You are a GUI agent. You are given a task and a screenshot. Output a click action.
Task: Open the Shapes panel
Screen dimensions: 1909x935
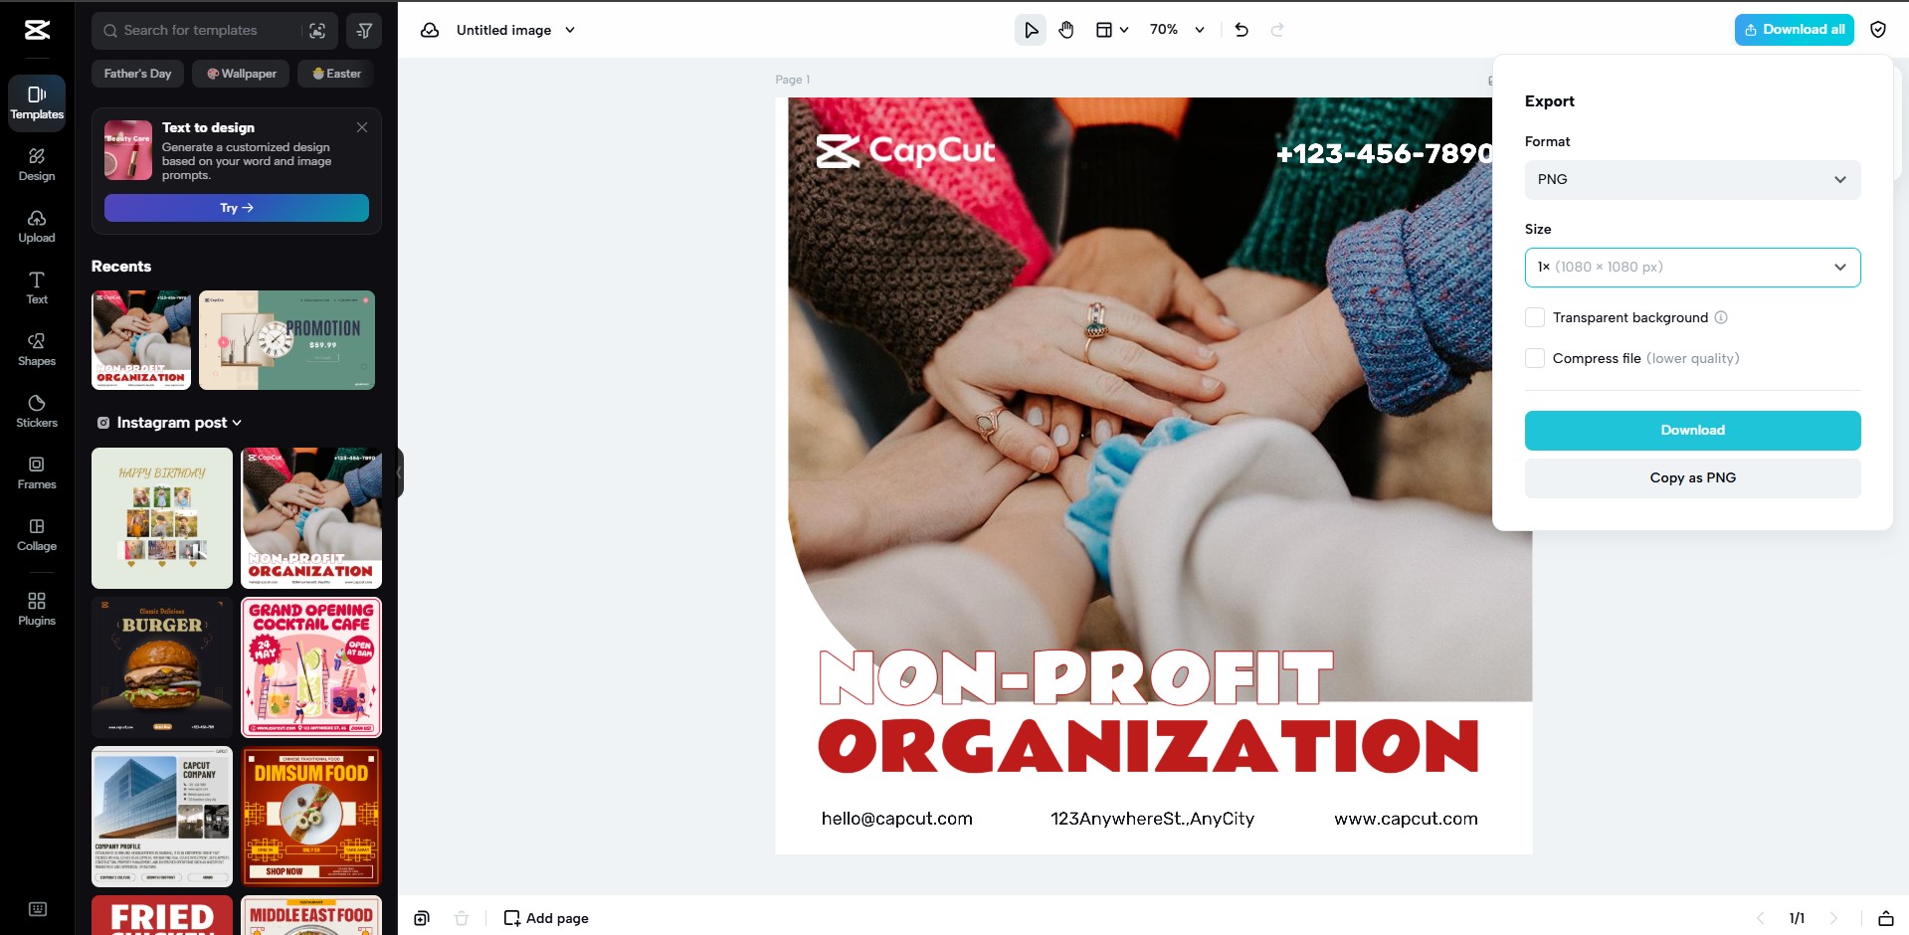pyautogui.click(x=37, y=349)
